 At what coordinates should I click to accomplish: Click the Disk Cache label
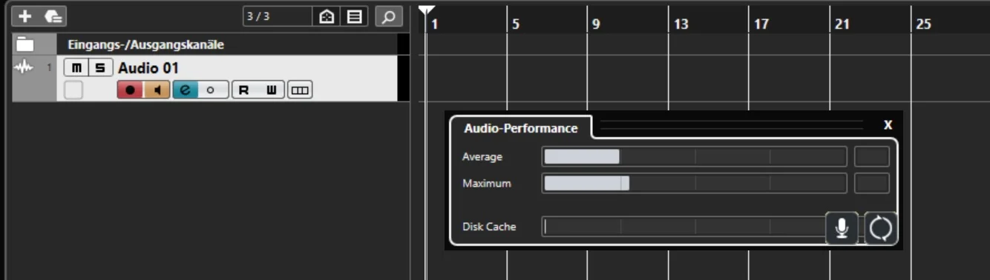[x=489, y=227]
